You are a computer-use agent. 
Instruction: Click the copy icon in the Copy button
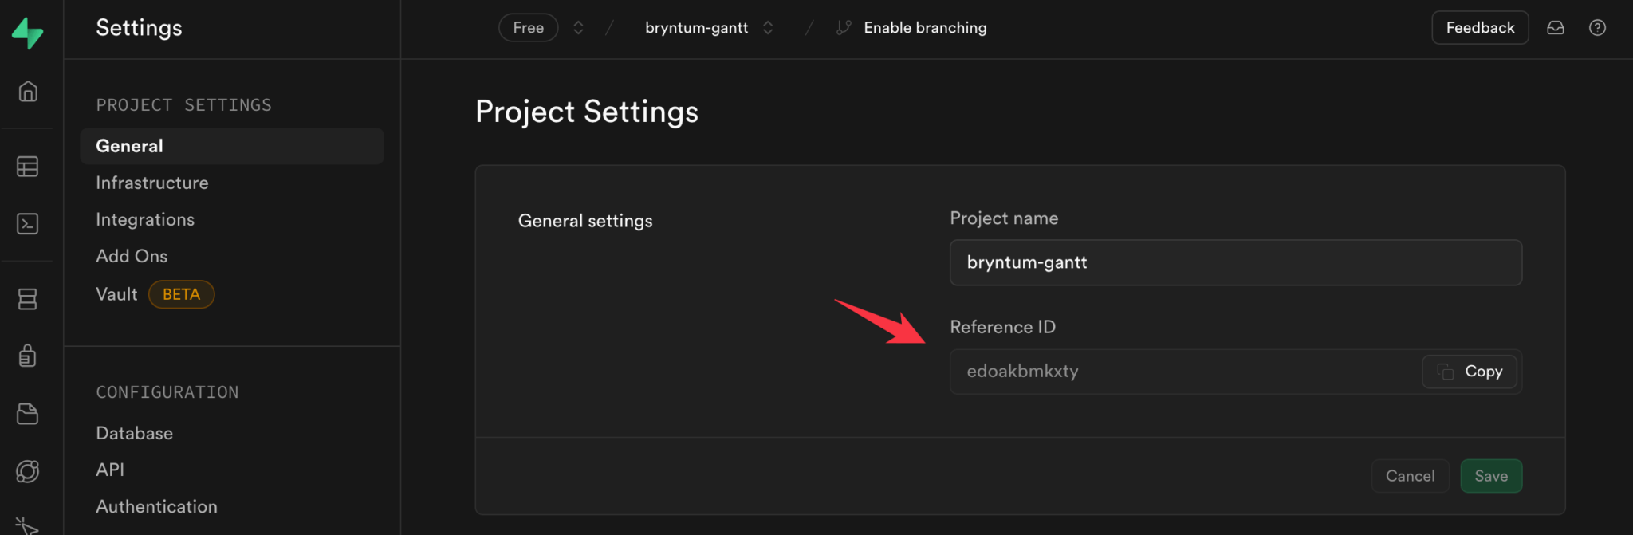(x=1446, y=372)
